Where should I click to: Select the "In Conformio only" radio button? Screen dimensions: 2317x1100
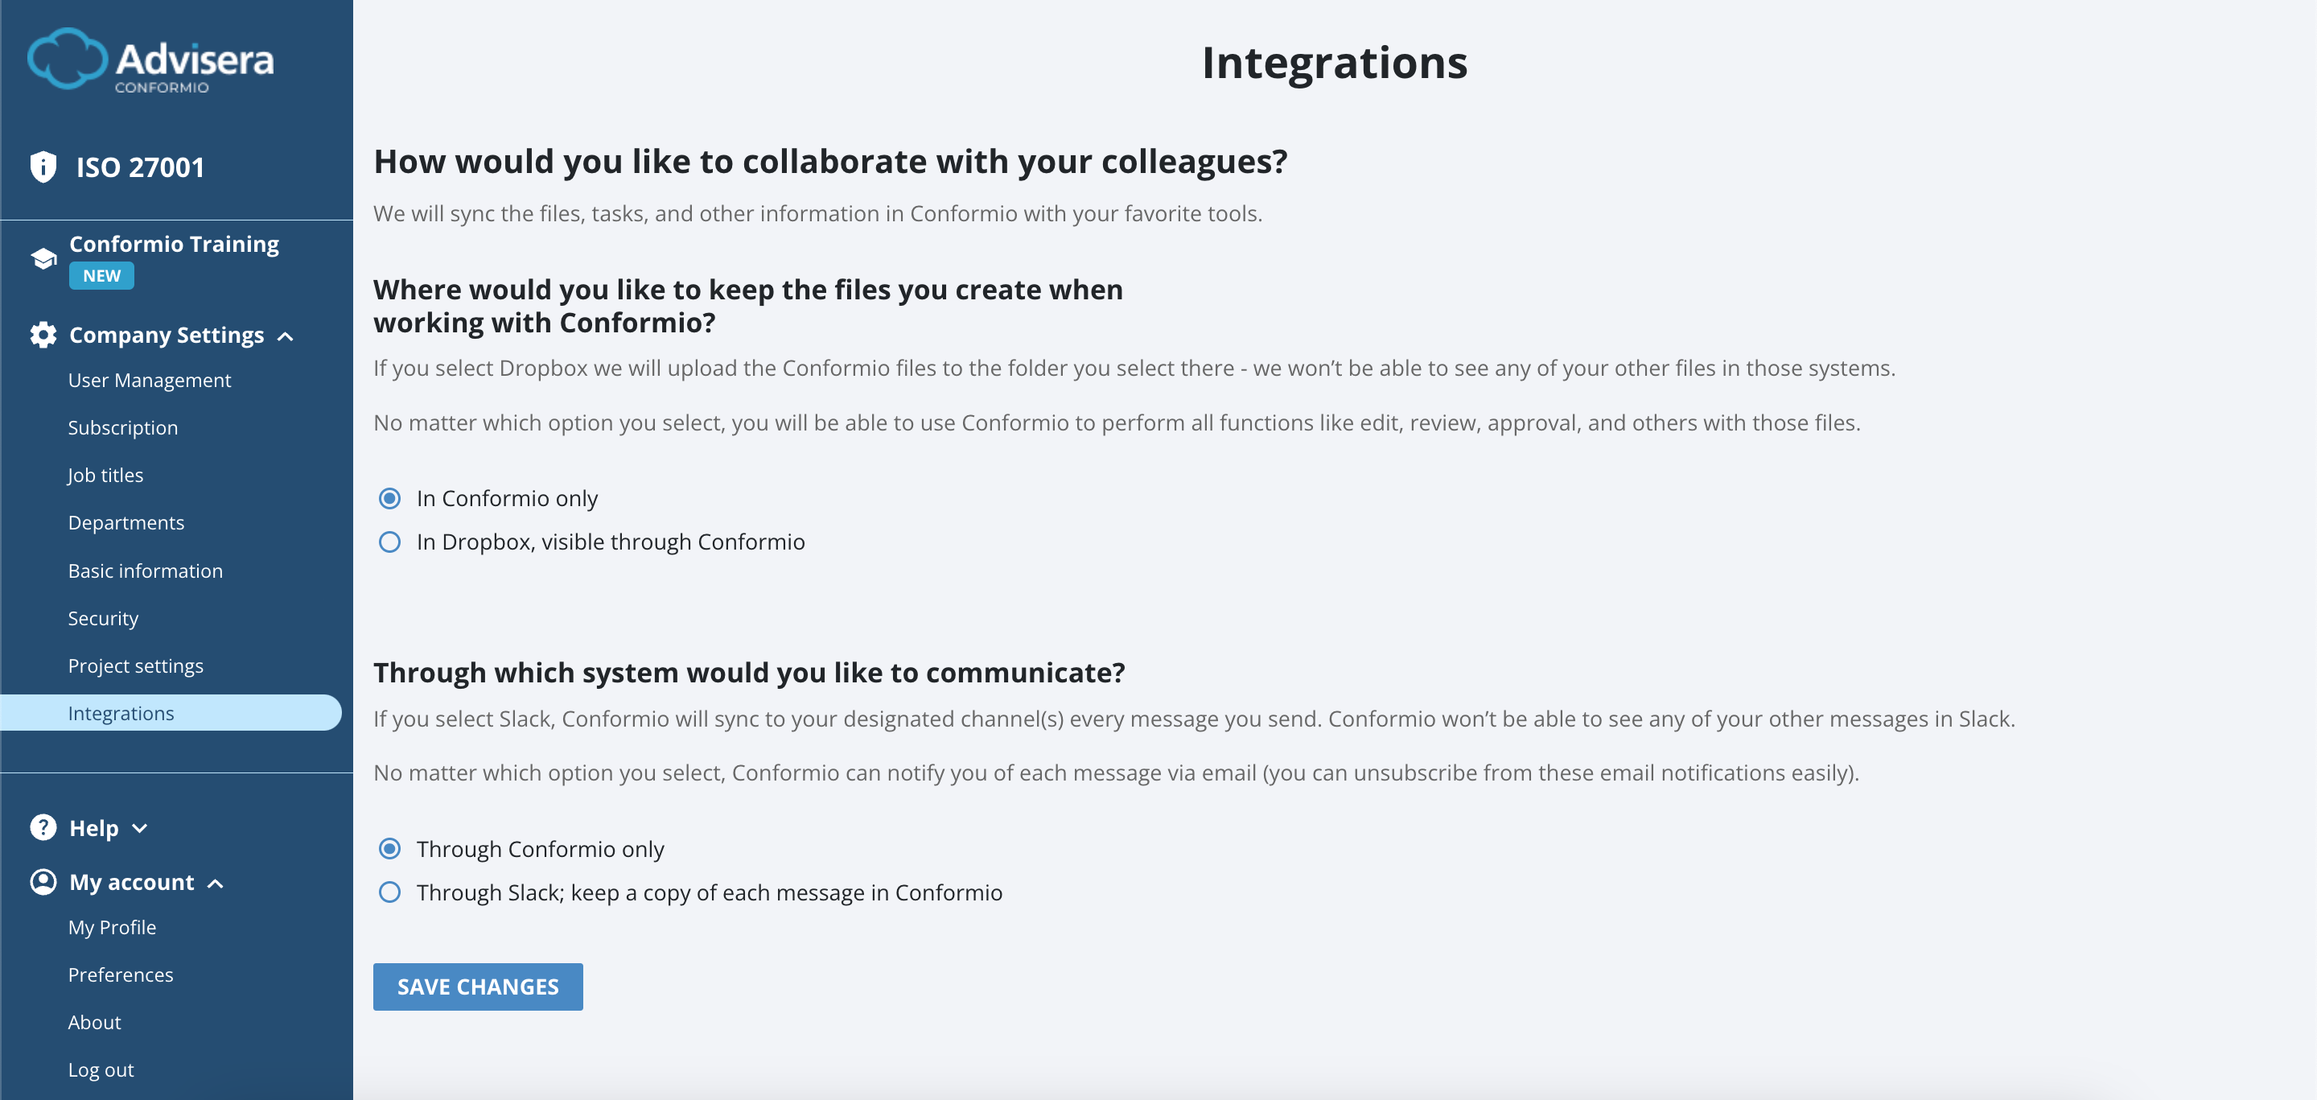coord(389,498)
